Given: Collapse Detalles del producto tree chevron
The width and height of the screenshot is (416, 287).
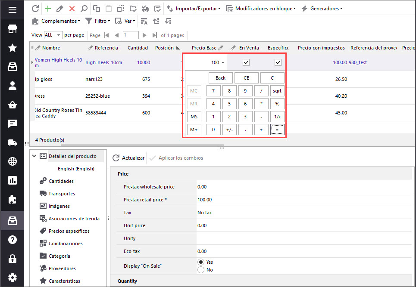Looking at the screenshot, I should (x=34, y=156).
